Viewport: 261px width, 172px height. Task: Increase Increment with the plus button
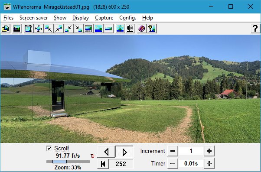[x=209, y=151]
